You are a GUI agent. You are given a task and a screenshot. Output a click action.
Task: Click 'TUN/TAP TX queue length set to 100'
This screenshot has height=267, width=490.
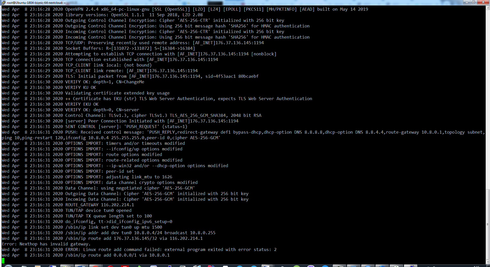109,216
